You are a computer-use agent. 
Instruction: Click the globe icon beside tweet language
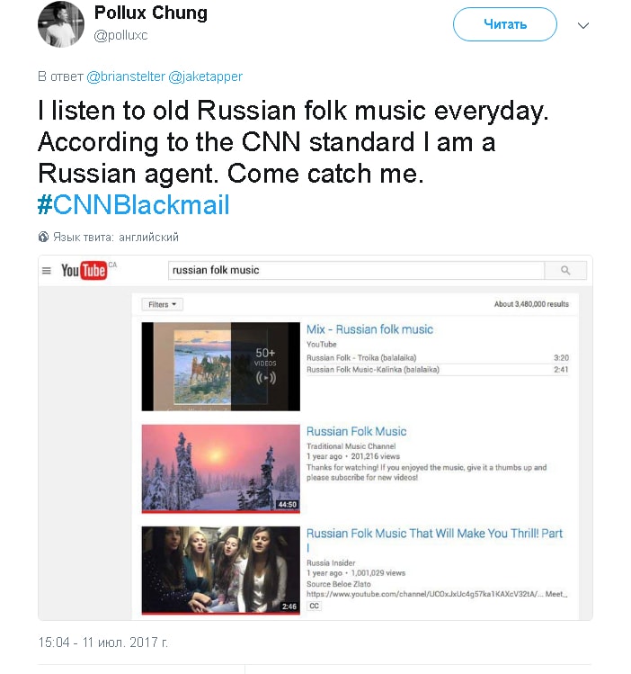coord(43,237)
